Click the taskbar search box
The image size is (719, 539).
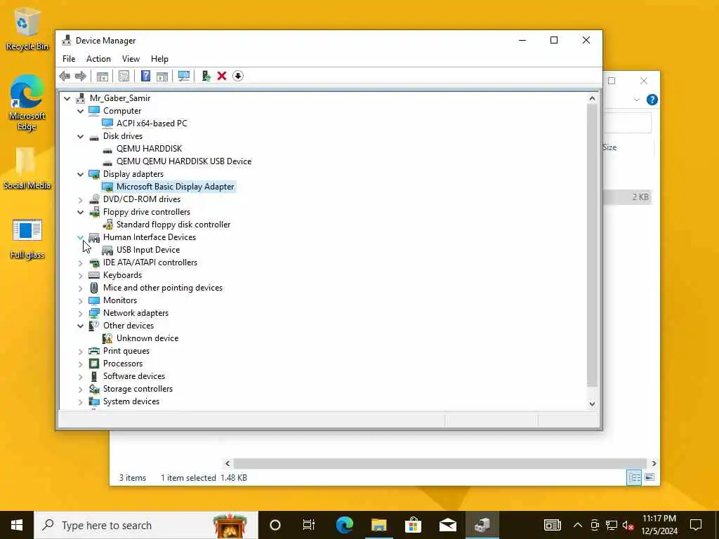[146, 525]
